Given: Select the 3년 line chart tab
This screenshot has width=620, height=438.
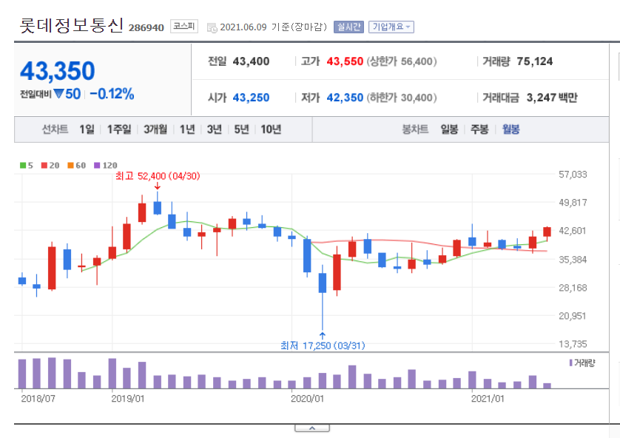Looking at the screenshot, I should [x=215, y=129].
